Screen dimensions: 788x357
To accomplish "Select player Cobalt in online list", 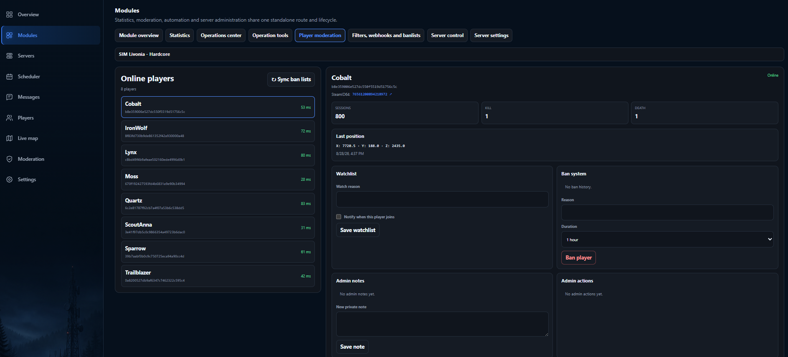I will (218, 107).
